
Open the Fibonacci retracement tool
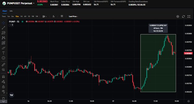(3, 33)
